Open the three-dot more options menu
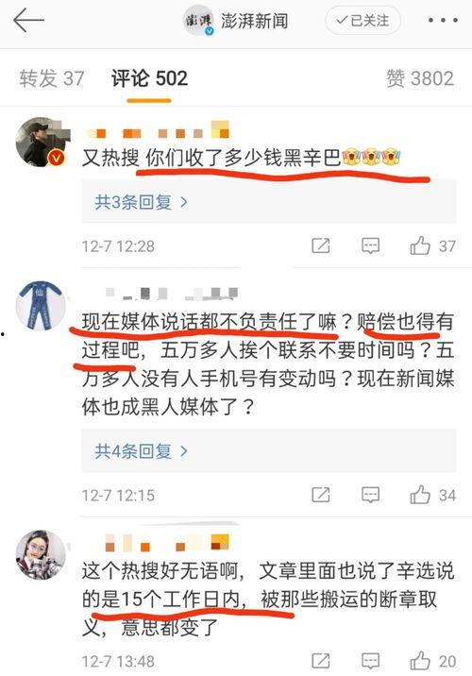 click(x=443, y=20)
